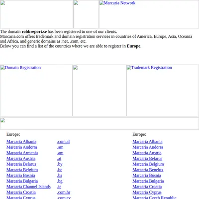The width and height of the screenshot is (199, 199).
Task: Open the Marcaria Armenia link
Action: 22,153
